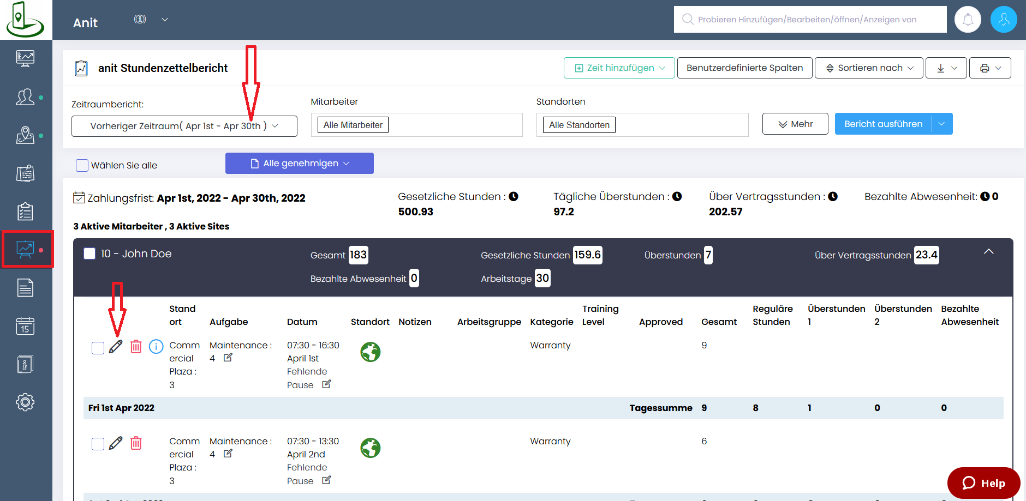The image size is (1026, 501).
Task: Edit the April 2nd time entry with pencil
Action: coord(116,443)
